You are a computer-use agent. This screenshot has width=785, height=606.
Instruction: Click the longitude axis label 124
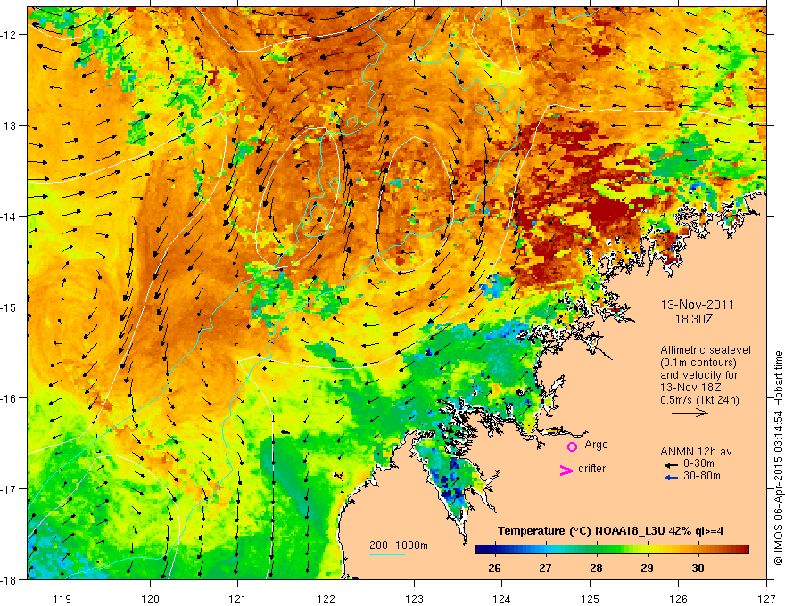(502, 599)
